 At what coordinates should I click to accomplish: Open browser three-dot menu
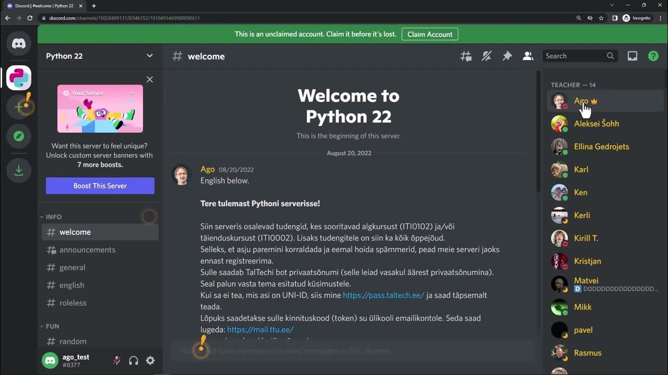[660, 18]
